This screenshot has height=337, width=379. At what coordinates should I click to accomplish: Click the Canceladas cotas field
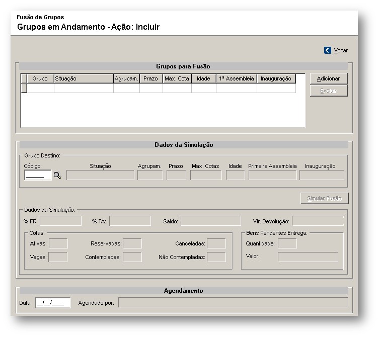point(216,243)
